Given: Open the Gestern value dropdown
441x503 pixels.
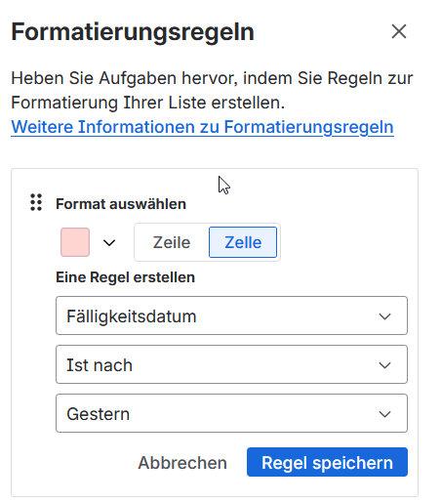Looking at the screenshot, I should click(231, 413).
